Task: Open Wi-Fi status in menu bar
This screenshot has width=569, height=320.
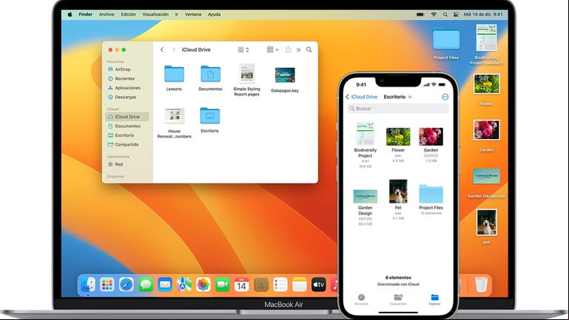Action: coord(434,15)
